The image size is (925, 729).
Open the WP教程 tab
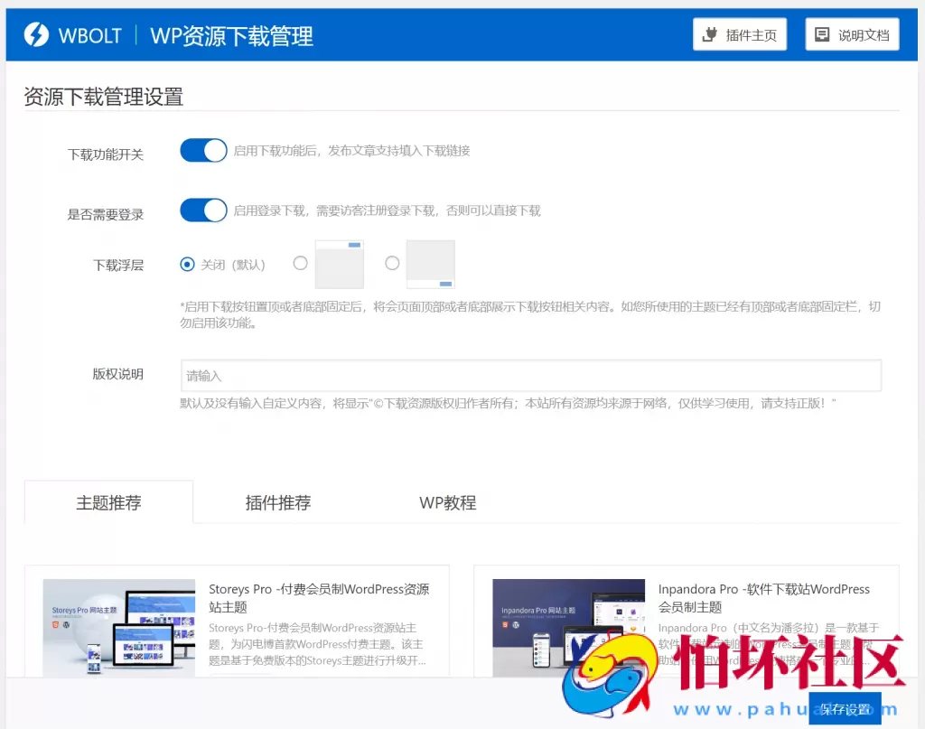pos(448,503)
